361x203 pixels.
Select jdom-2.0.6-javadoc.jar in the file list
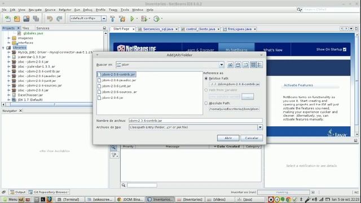[x=119, y=80]
